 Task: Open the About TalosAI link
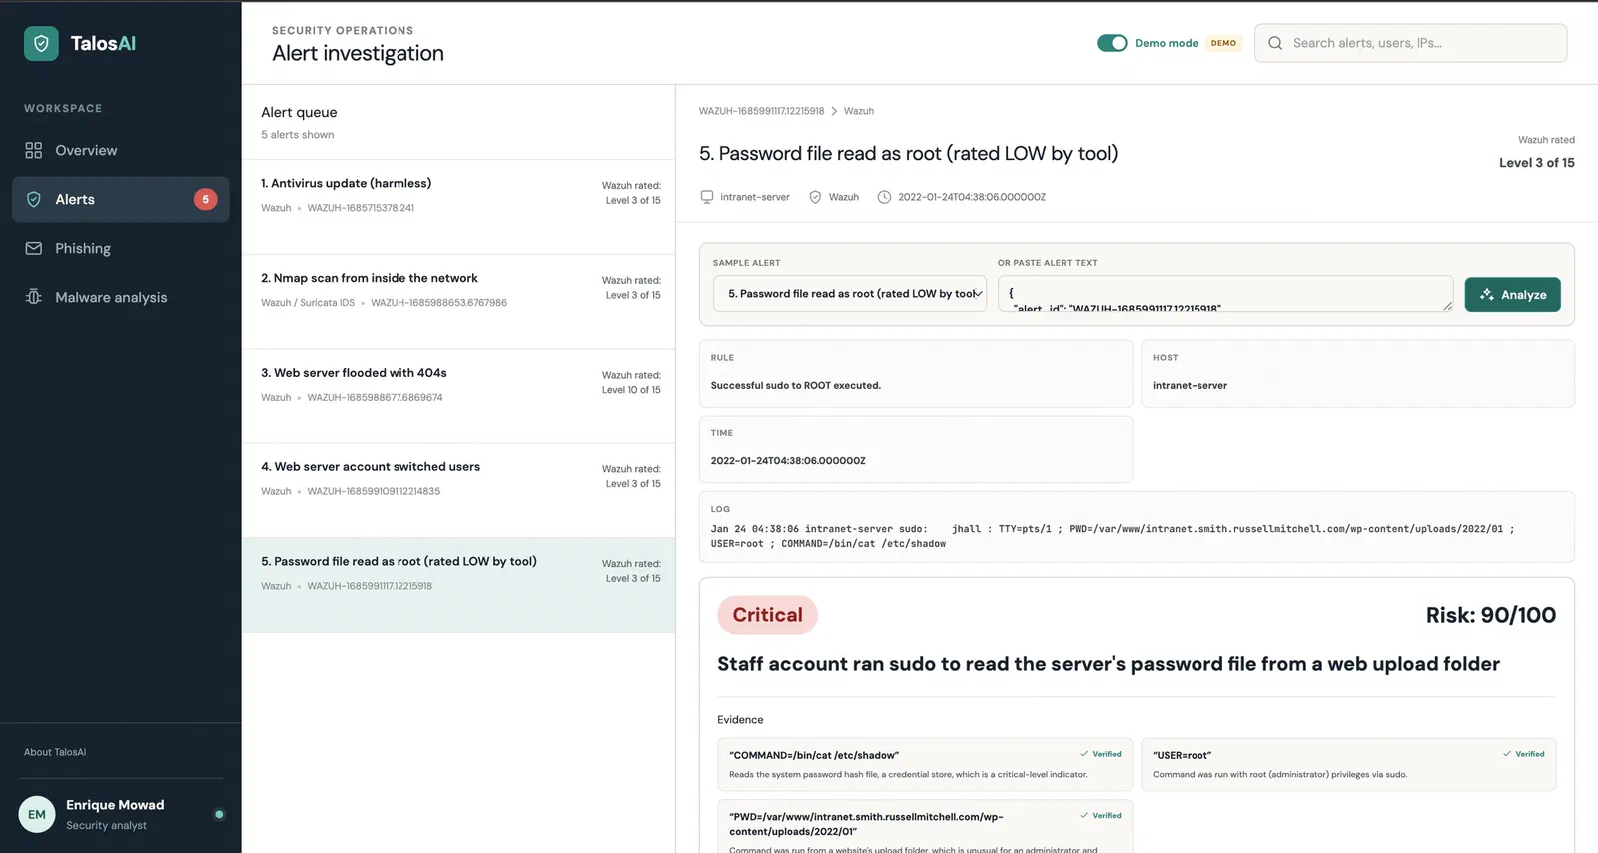tap(55, 752)
